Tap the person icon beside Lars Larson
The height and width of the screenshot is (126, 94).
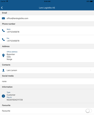(x=3, y=70)
